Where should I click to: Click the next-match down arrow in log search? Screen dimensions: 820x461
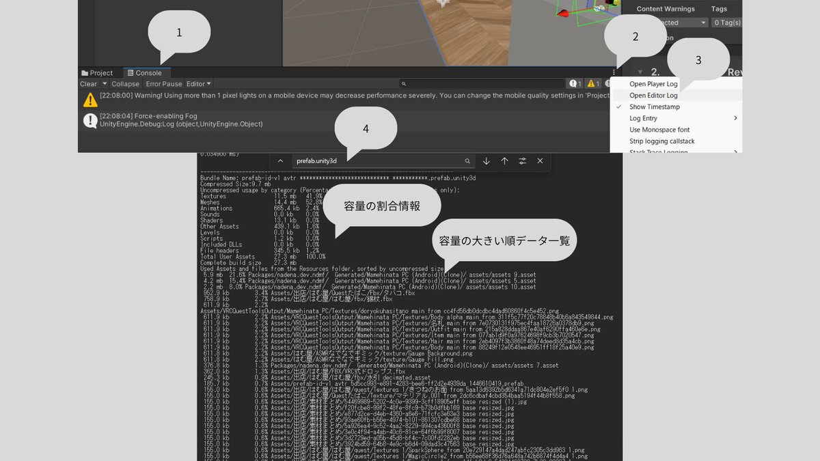[x=486, y=161]
